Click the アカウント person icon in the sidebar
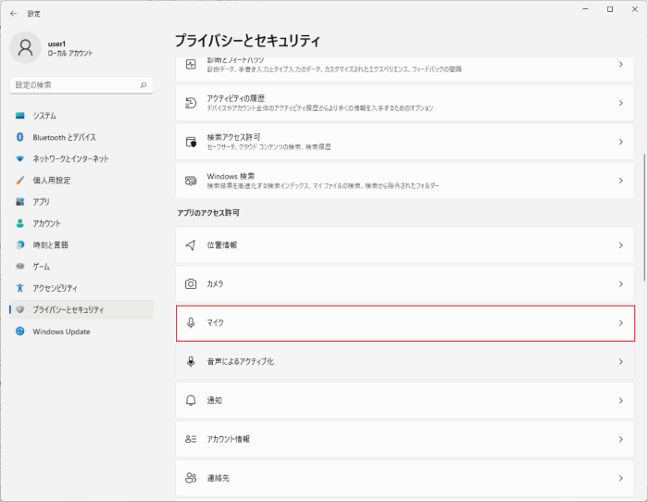The height and width of the screenshot is (502, 648). tap(19, 223)
